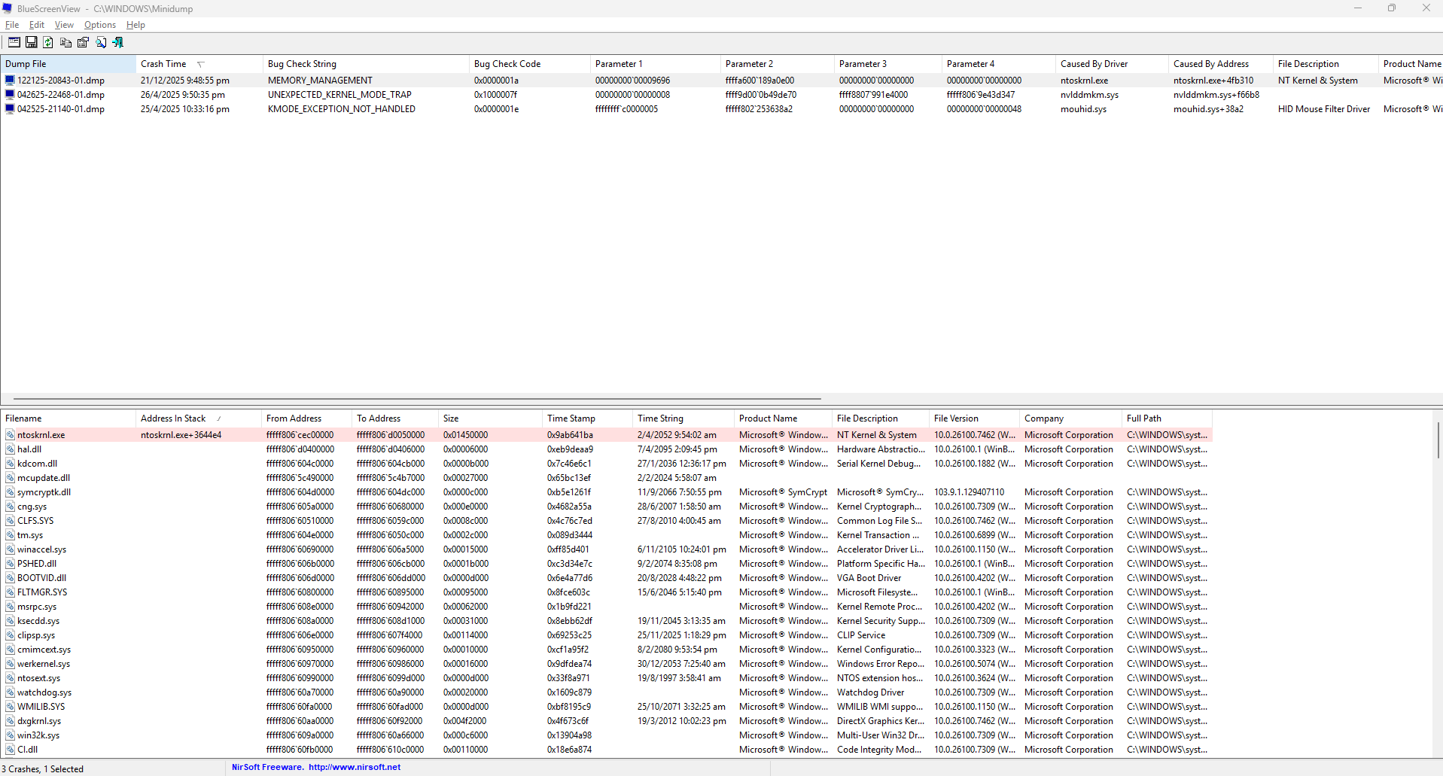Screen dimensions: 1443x776
Task: Sort drivers by Time Stamp header
Action: click(588, 418)
